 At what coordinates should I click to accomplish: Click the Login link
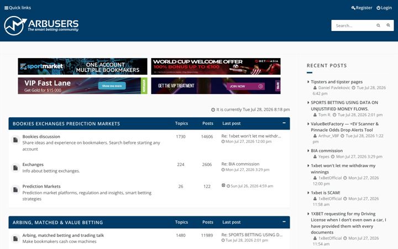pyautogui.click(x=384, y=8)
